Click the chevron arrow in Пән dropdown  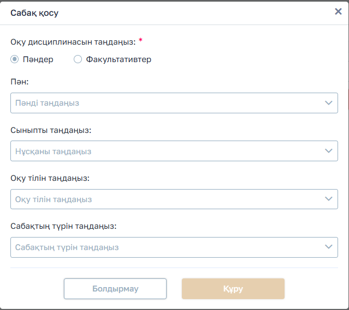(x=328, y=103)
